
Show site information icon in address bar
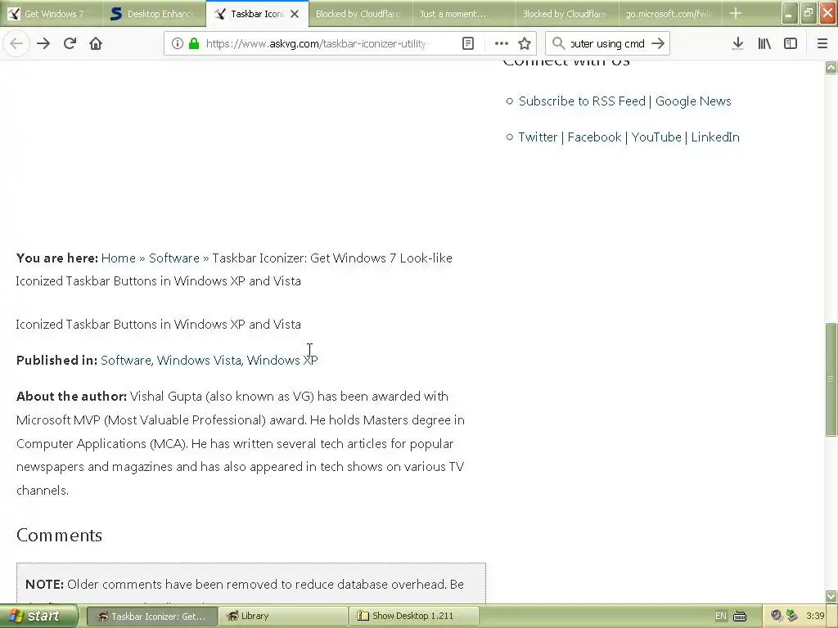click(x=178, y=43)
